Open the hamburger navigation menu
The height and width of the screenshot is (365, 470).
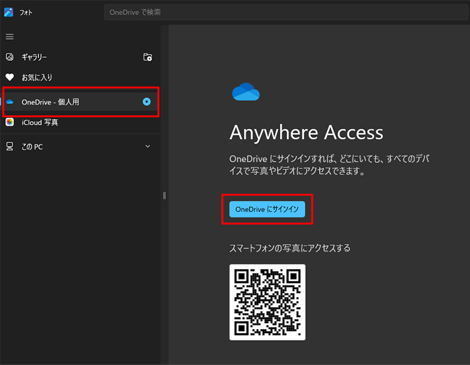[x=9, y=37]
